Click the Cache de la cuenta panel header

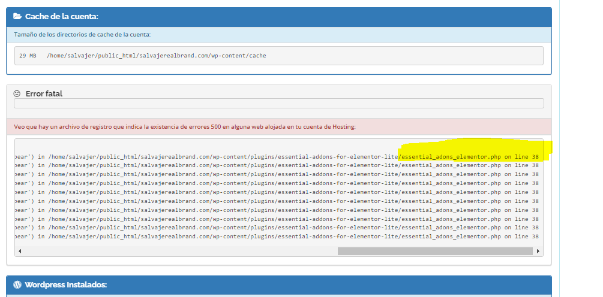[x=279, y=17]
